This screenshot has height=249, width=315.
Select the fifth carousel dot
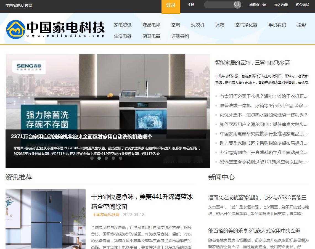click(x=121, y=158)
